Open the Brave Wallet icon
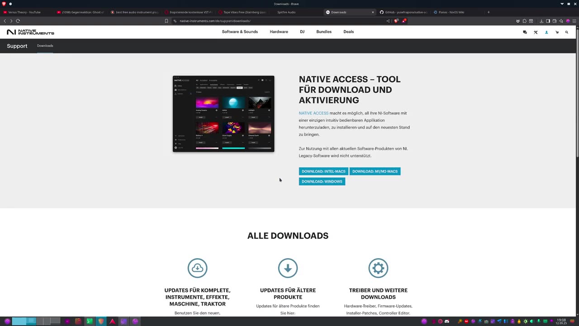This screenshot has width=579, height=326. 555,21
